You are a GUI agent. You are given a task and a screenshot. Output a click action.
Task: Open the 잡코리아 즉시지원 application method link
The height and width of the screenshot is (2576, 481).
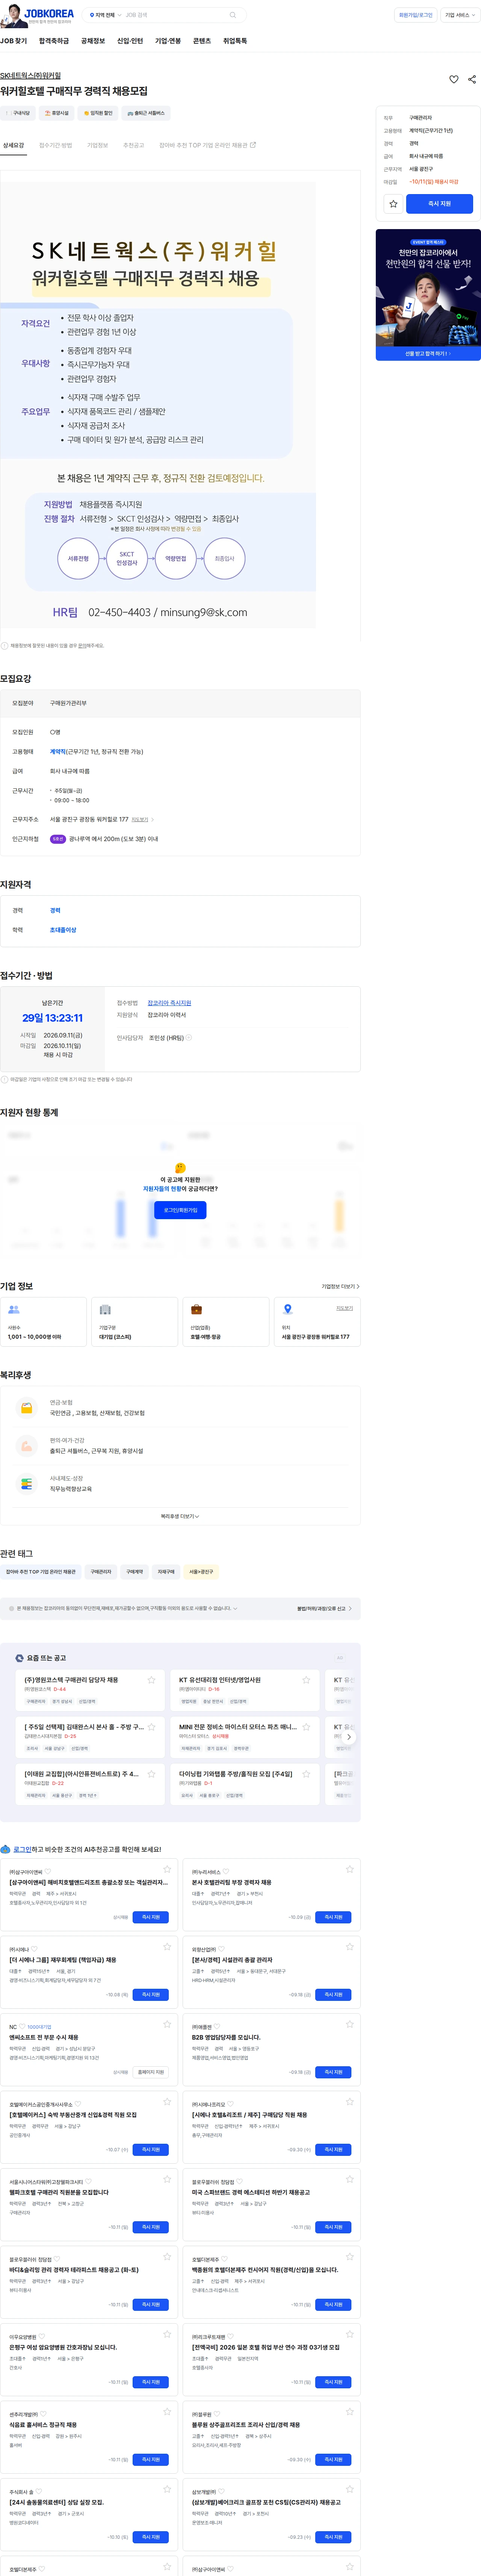pos(169,1003)
